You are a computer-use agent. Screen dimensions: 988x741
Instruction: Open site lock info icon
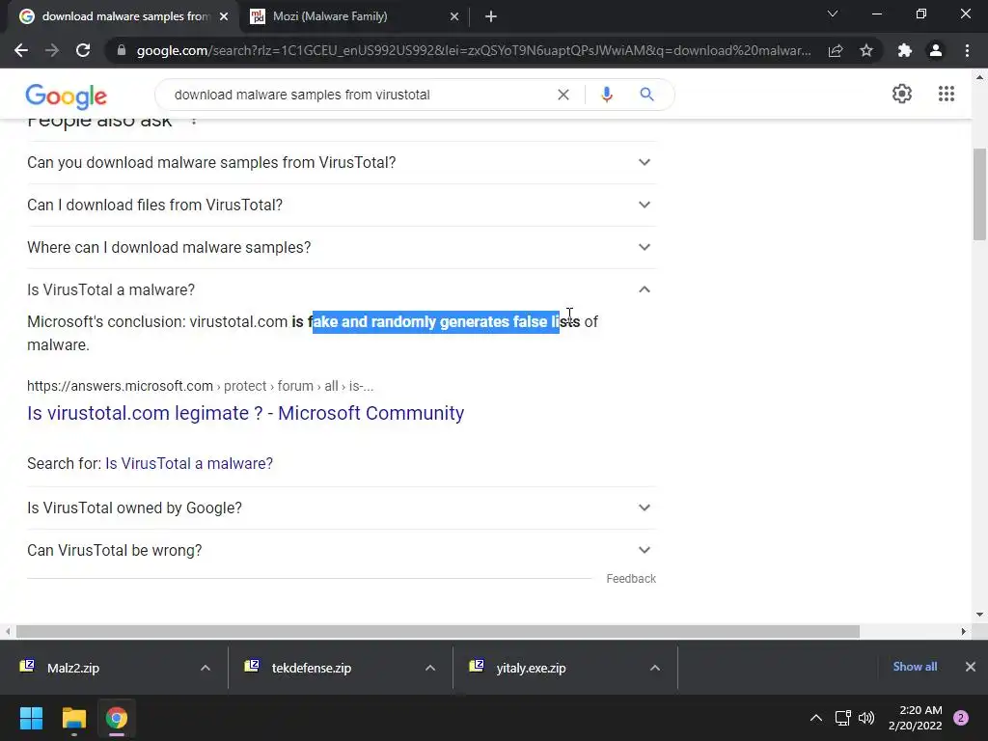coord(122,50)
